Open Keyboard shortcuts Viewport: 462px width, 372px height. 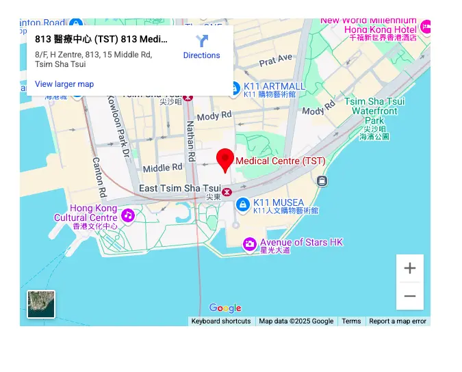point(221,321)
